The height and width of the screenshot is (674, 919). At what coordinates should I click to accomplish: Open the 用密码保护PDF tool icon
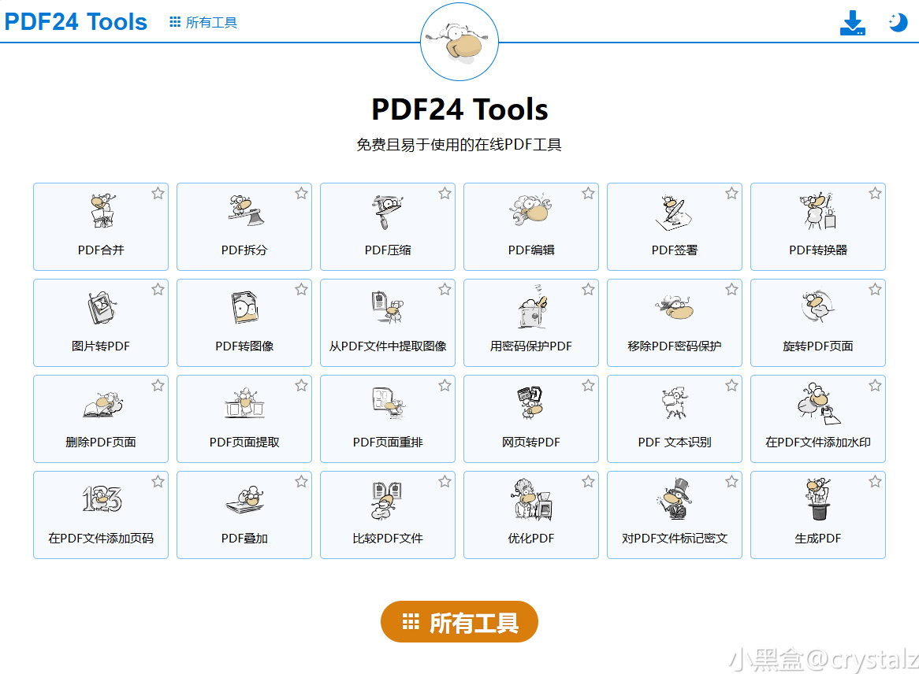(532, 306)
